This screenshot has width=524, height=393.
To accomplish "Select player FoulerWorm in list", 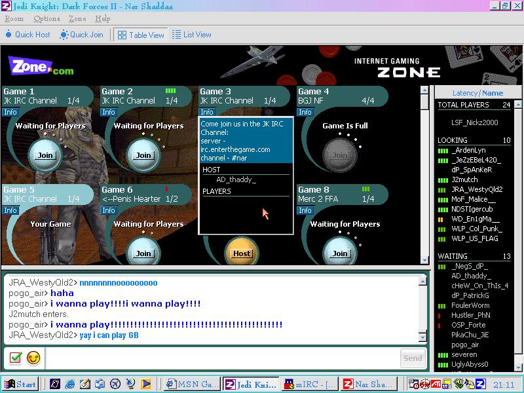I will pyautogui.click(x=470, y=305).
